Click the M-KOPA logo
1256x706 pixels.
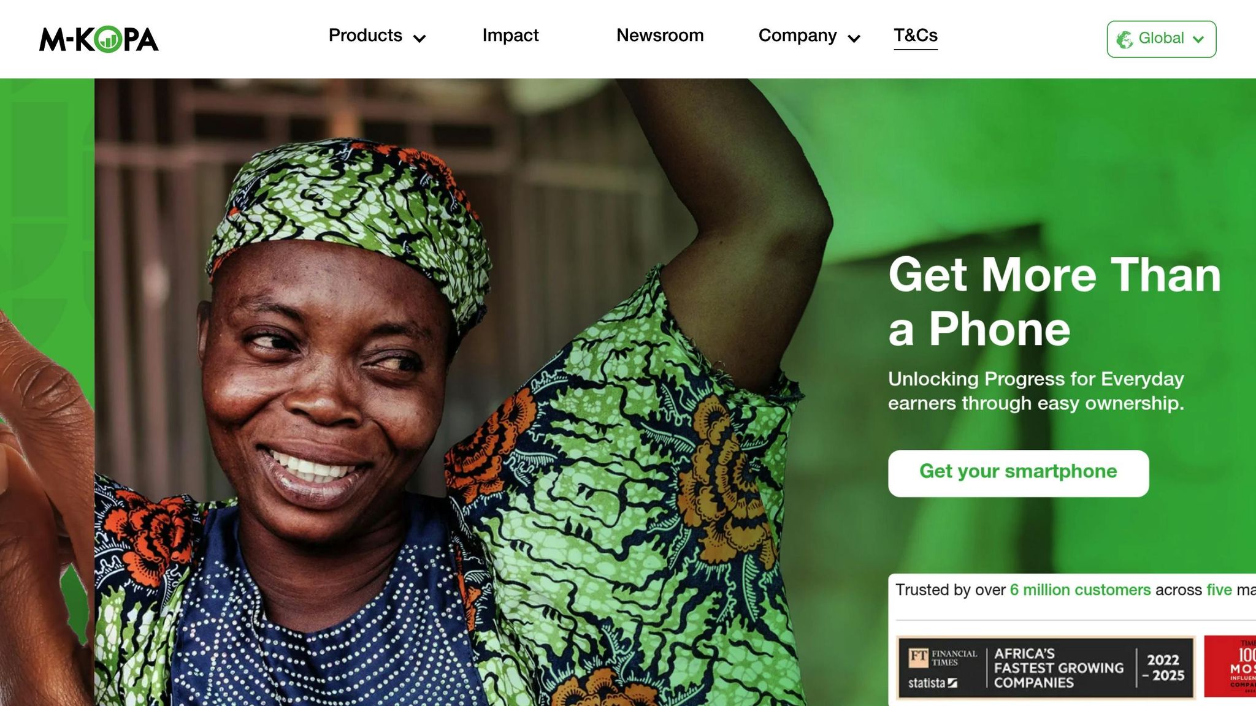(x=99, y=39)
